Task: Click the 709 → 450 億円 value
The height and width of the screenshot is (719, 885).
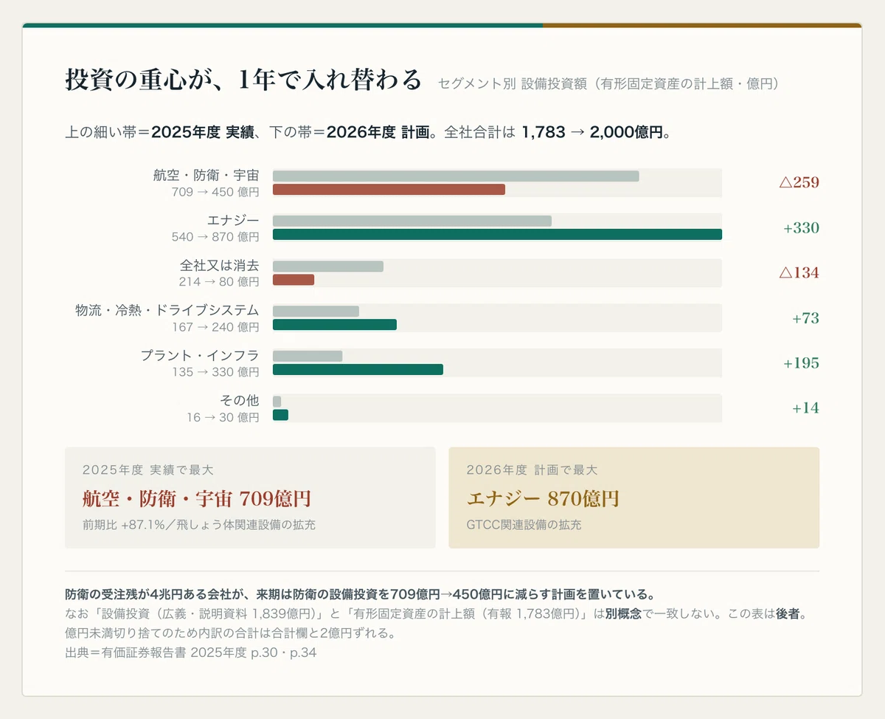Action: [x=215, y=192]
